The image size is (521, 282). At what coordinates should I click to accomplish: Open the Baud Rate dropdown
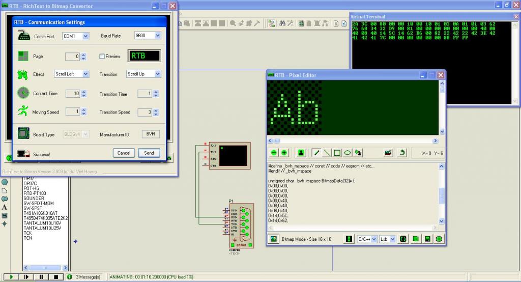(157, 36)
